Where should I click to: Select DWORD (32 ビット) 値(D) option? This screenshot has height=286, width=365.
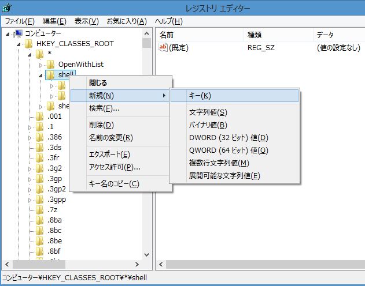(228, 138)
